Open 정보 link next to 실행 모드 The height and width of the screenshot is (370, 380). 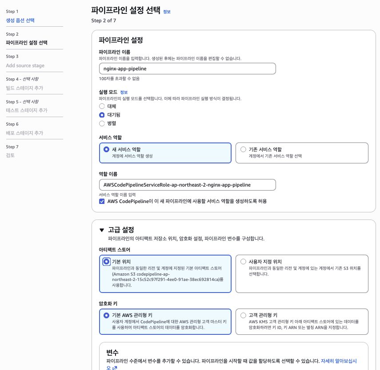tap(124, 92)
